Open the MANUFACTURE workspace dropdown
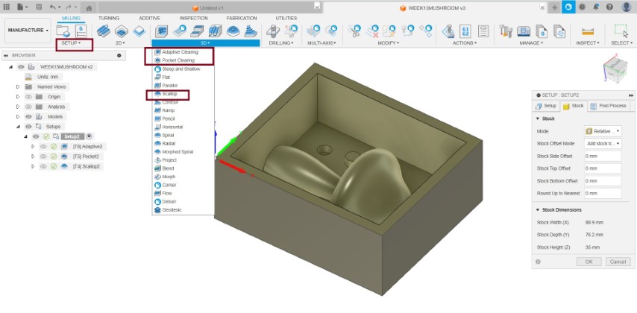The image size is (637, 313). point(28,31)
